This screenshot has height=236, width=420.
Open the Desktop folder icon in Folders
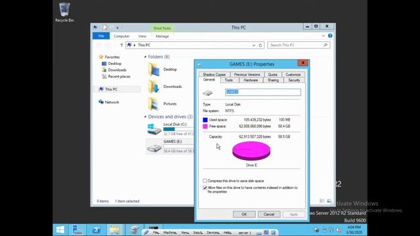tap(154, 69)
